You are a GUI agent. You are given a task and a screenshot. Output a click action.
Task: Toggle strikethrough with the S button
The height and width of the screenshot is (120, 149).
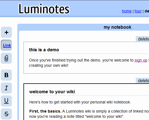6,114
